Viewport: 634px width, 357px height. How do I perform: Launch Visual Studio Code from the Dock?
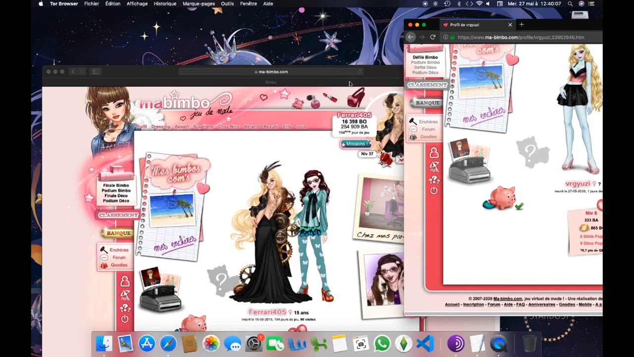[425, 344]
